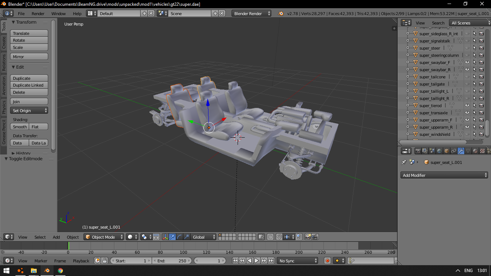Open the Object properties tab cube icon
Screen dimensions: 491x276
pos(446,151)
